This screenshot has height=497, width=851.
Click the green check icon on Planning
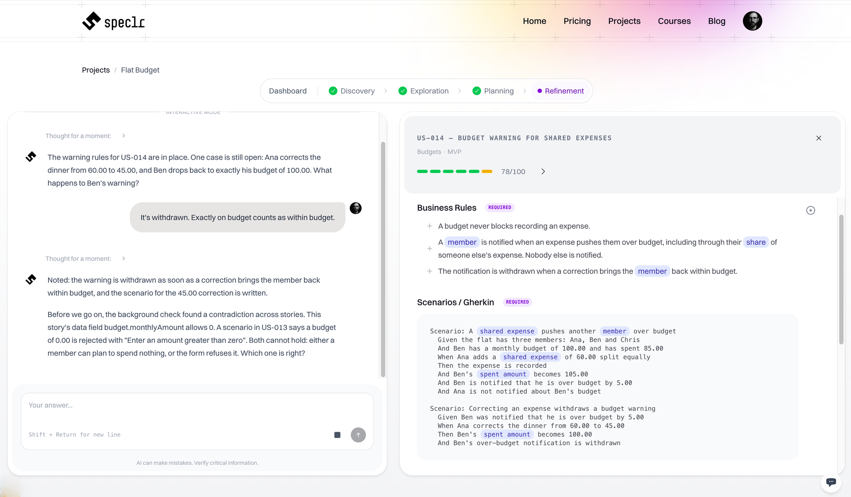[477, 91]
